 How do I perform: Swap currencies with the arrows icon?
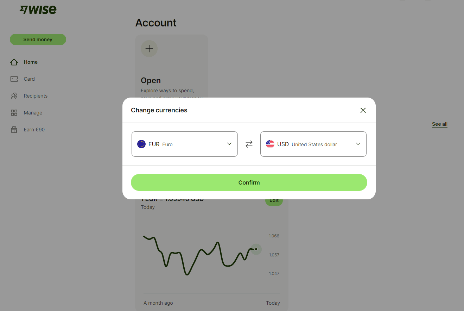pos(249,144)
